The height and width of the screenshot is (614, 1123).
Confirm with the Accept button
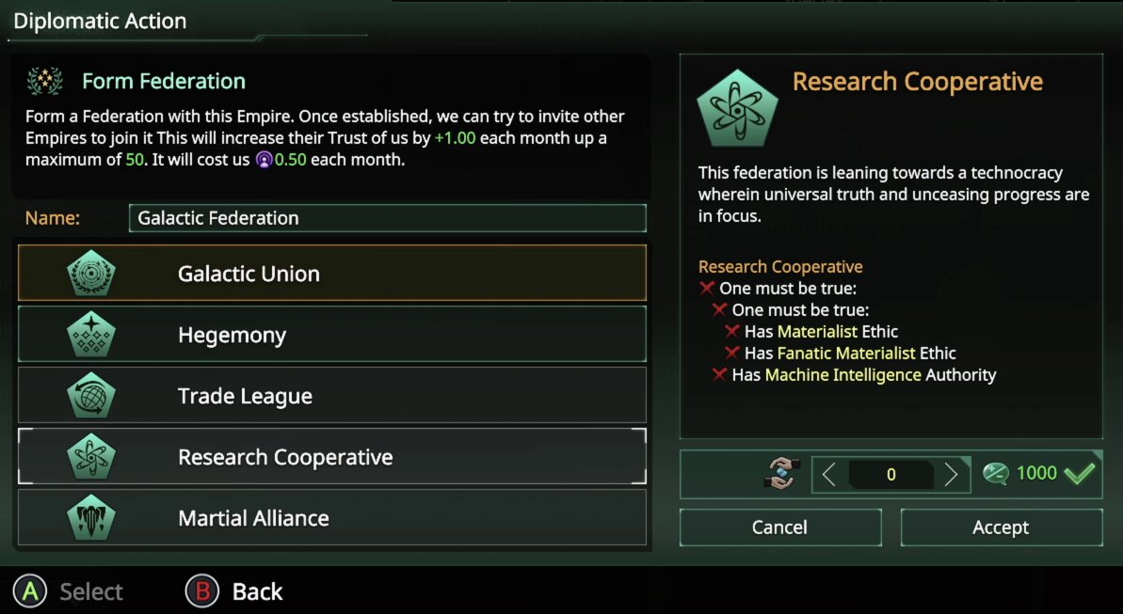(1002, 527)
